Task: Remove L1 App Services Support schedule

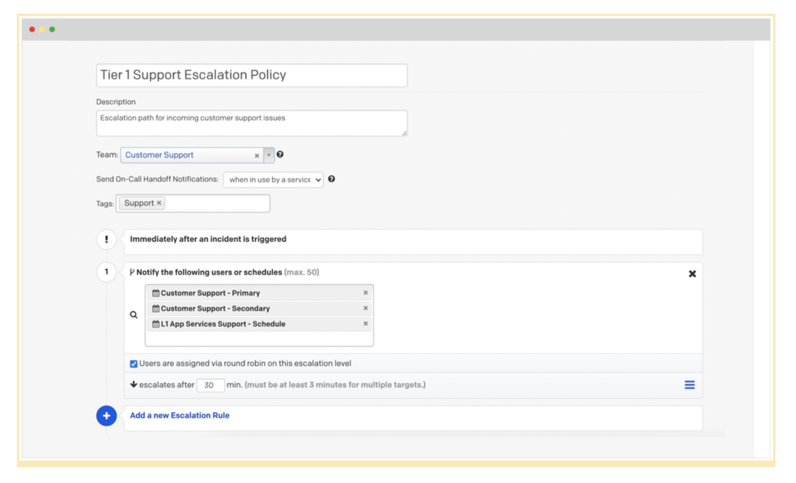Action: coord(365,324)
